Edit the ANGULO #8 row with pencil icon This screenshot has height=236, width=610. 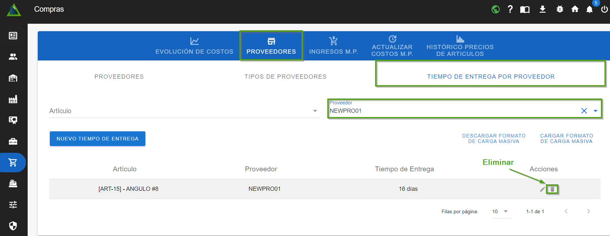click(542, 189)
